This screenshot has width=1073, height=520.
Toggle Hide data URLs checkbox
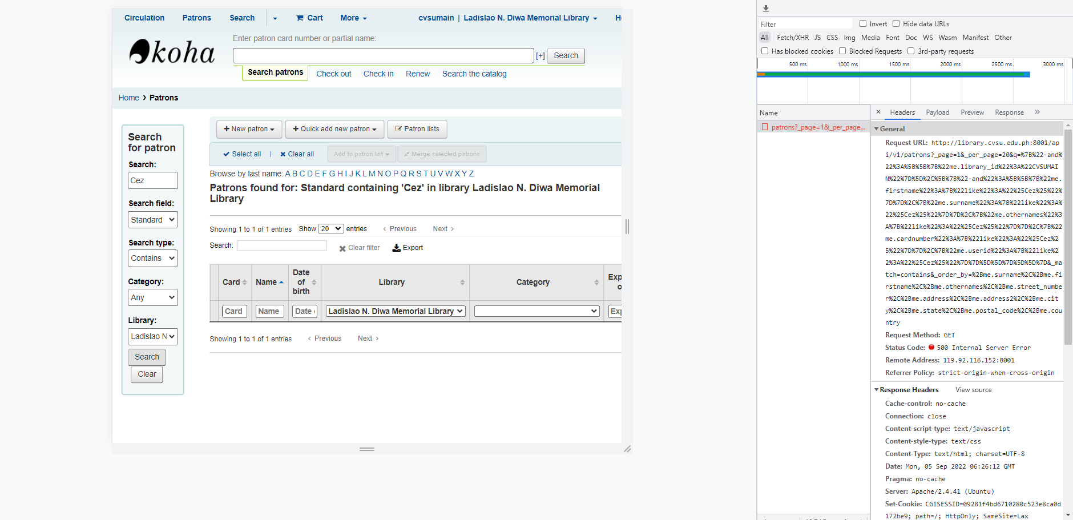[896, 24]
